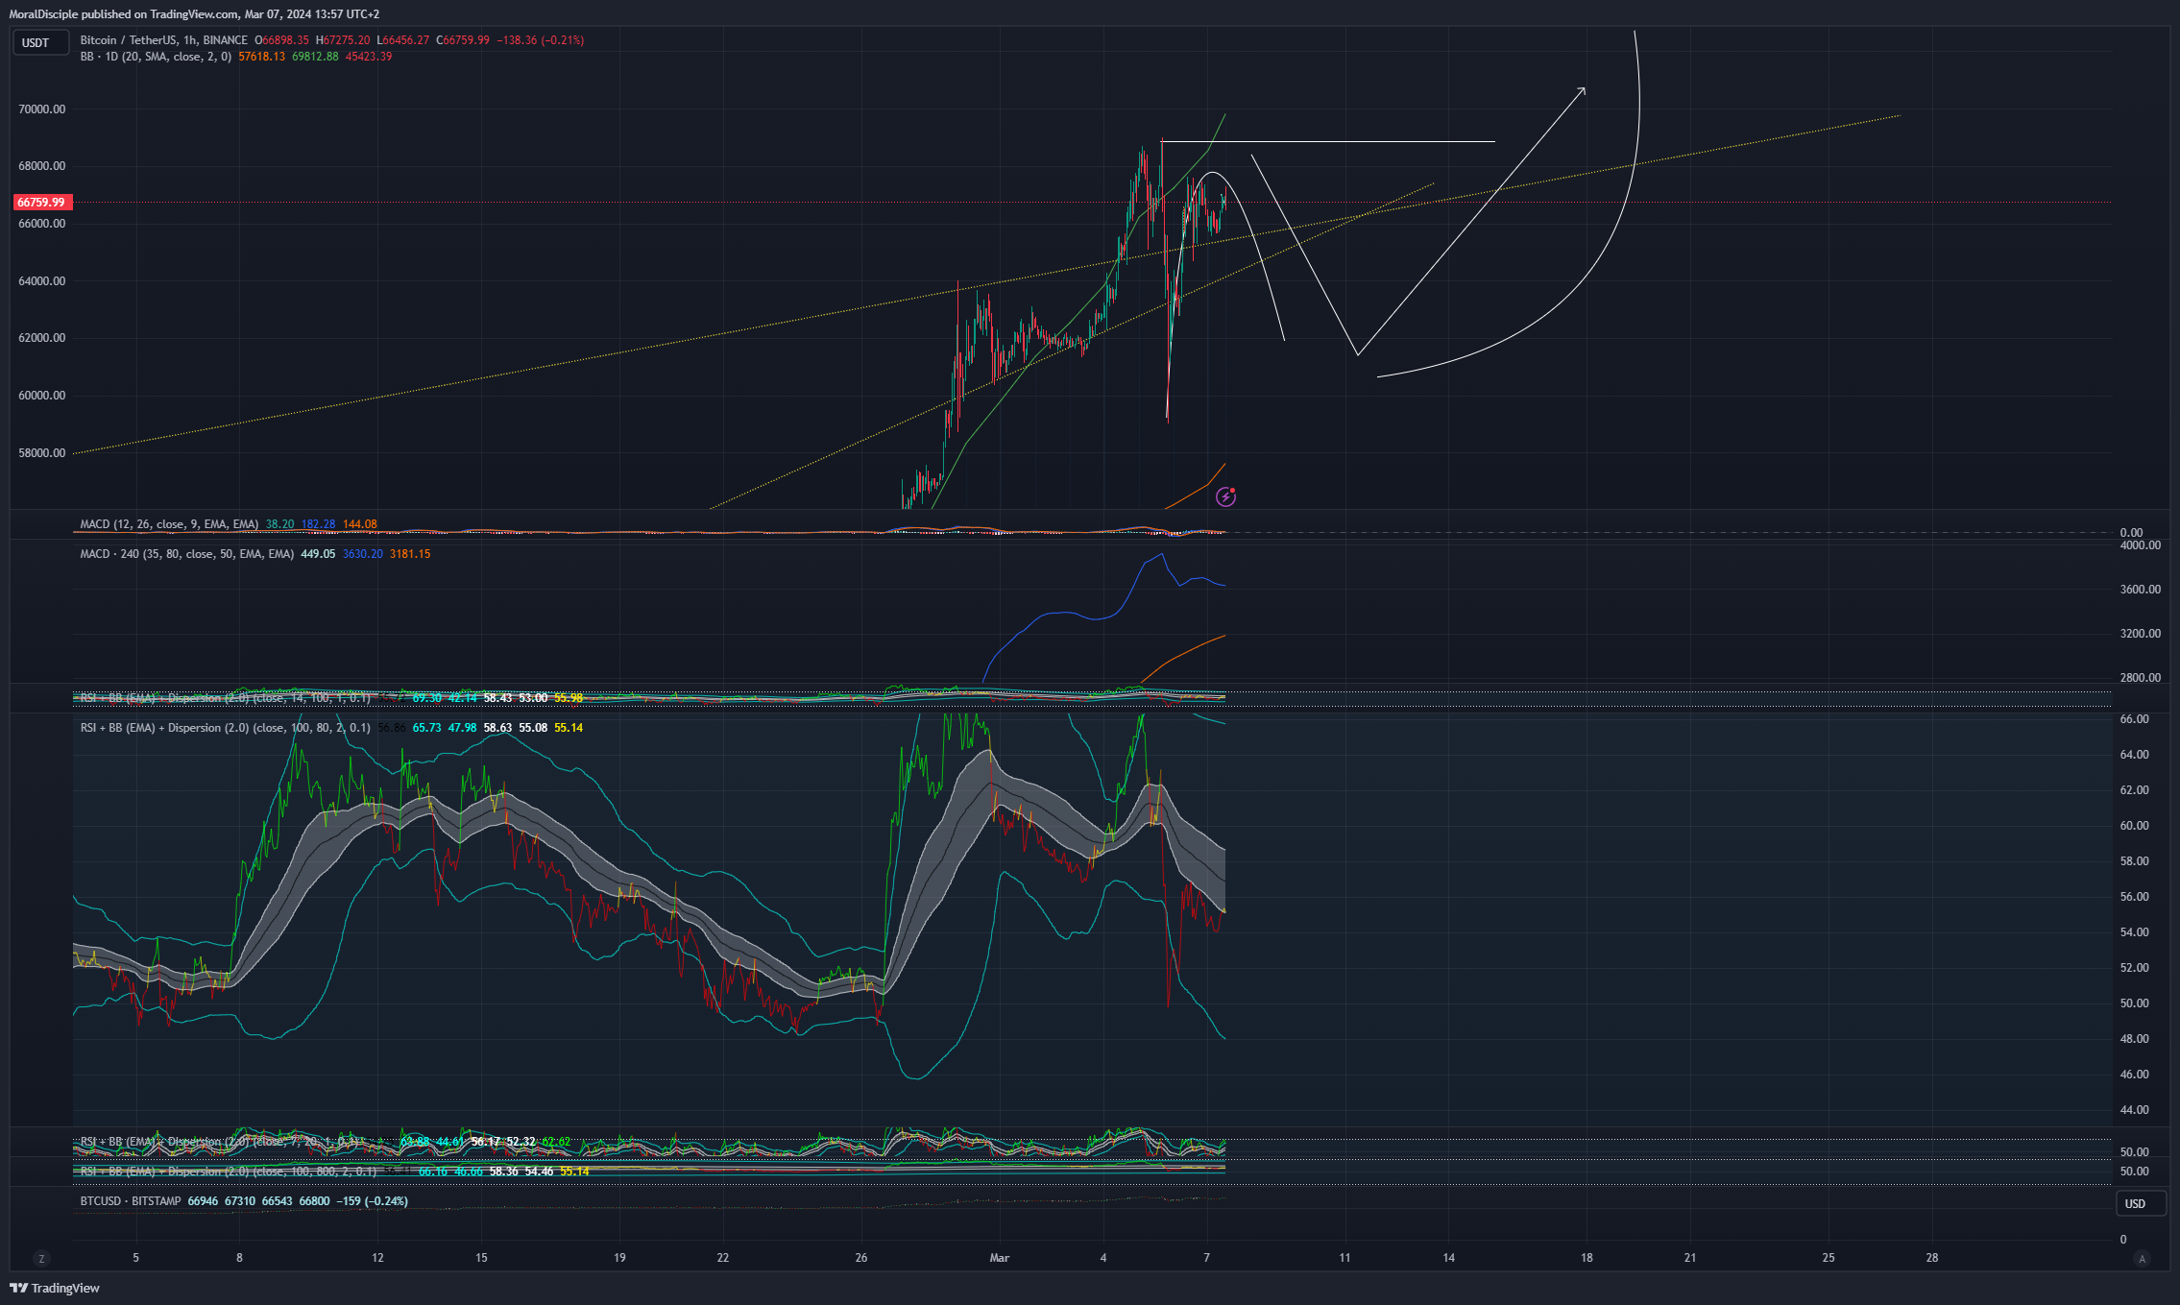This screenshot has width=2180, height=1305.
Task: Select the BB 1D indicator legend
Action: (x=156, y=57)
